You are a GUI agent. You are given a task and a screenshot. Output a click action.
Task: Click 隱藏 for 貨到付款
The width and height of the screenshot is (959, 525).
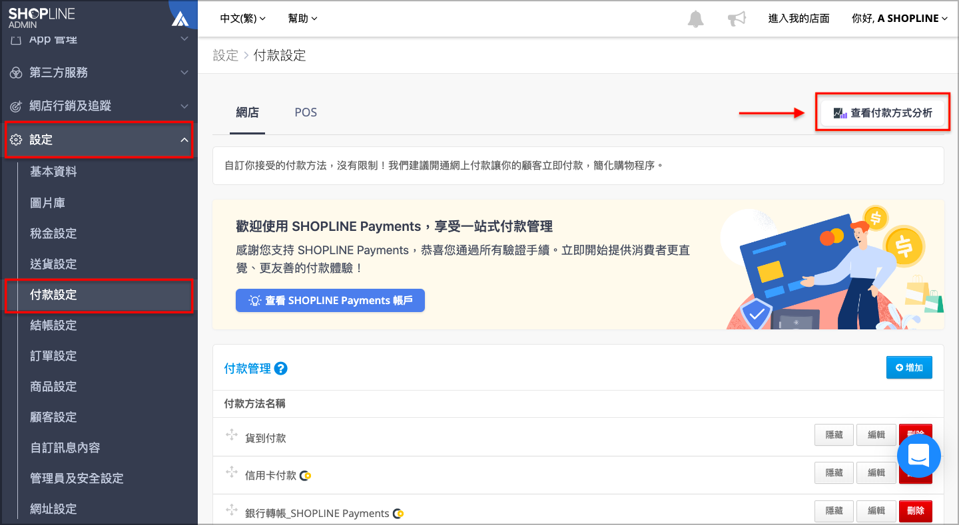pyautogui.click(x=834, y=435)
